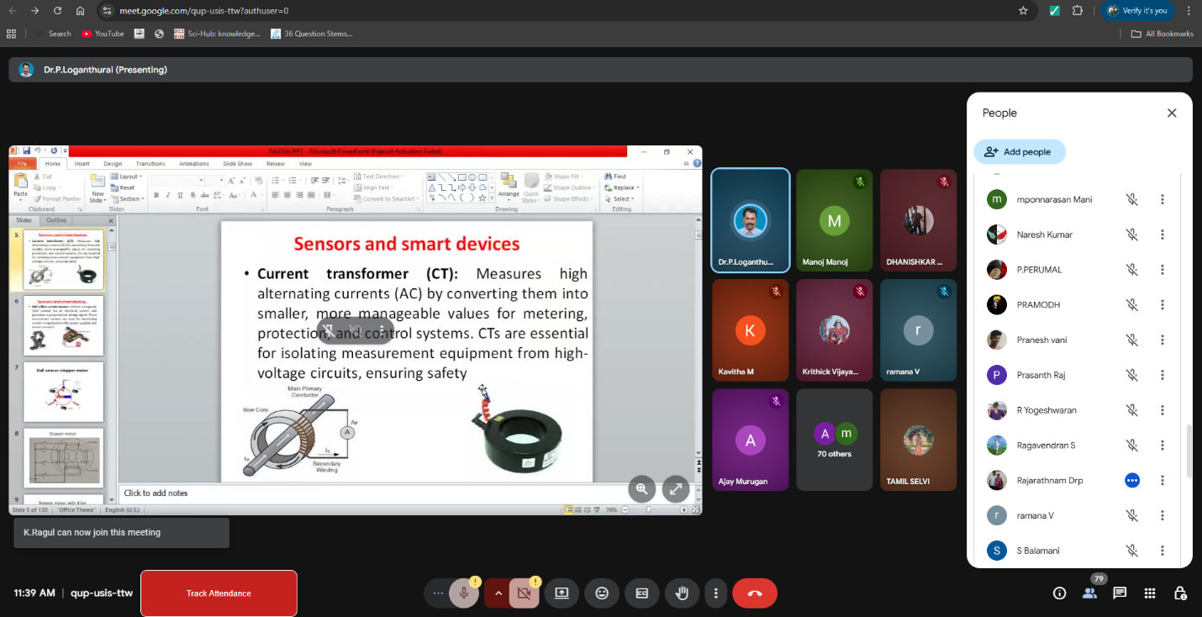Open the All Bookmarks folder

[x=1162, y=34]
